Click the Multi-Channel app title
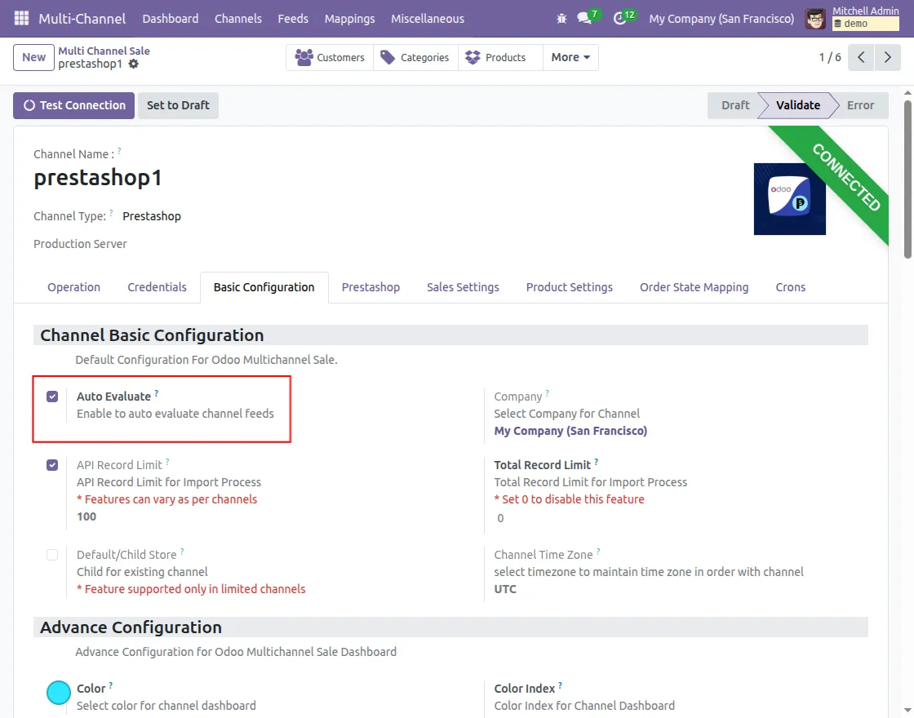The image size is (914, 718). (x=82, y=19)
